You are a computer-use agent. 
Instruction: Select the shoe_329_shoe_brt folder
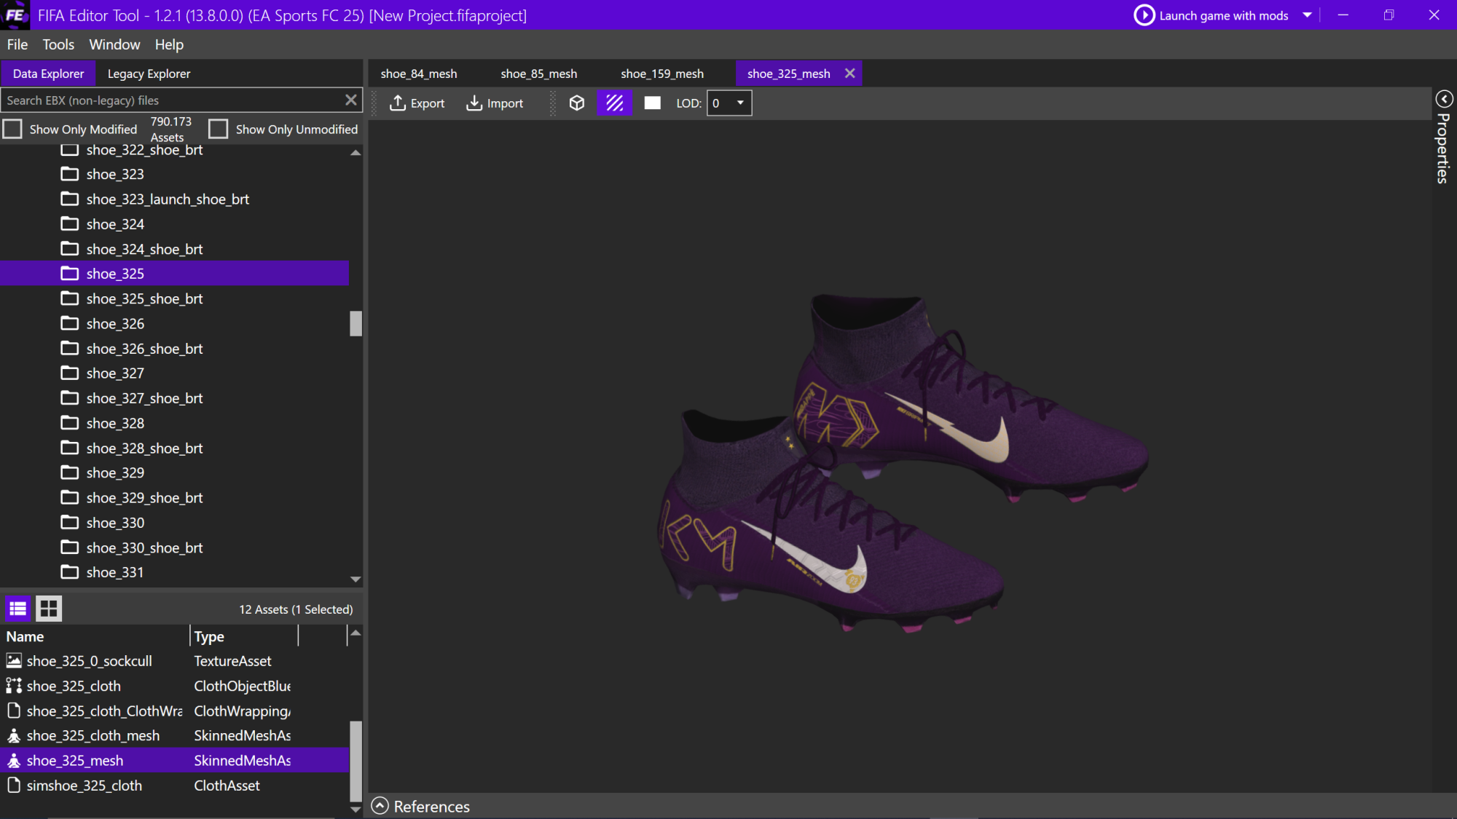point(144,498)
